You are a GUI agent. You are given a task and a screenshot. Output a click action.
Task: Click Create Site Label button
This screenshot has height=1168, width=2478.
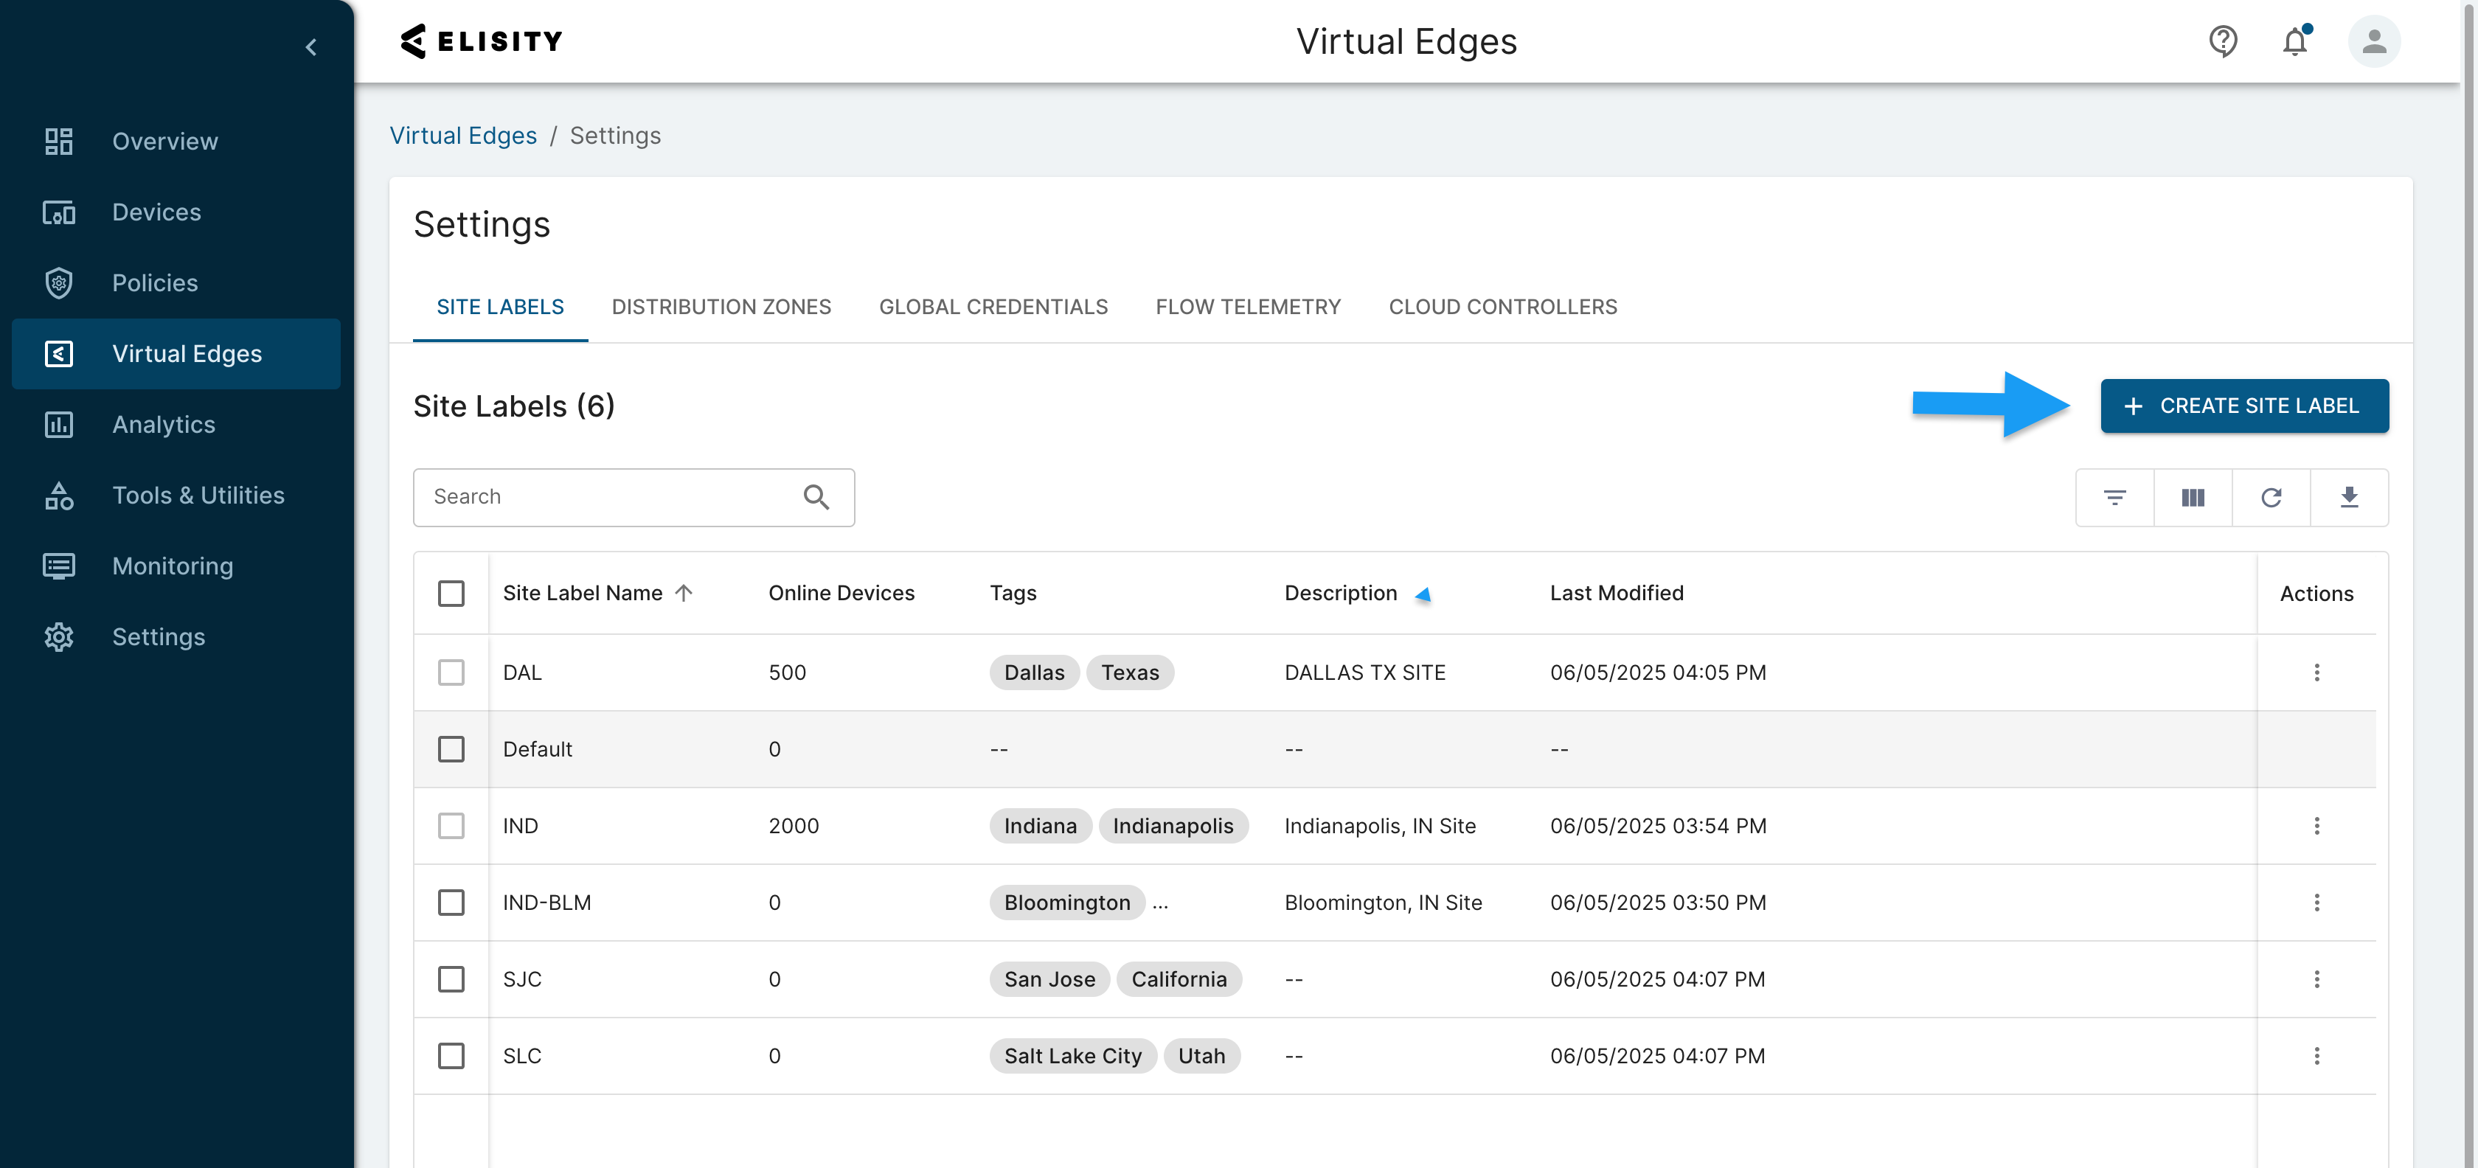coord(2243,406)
